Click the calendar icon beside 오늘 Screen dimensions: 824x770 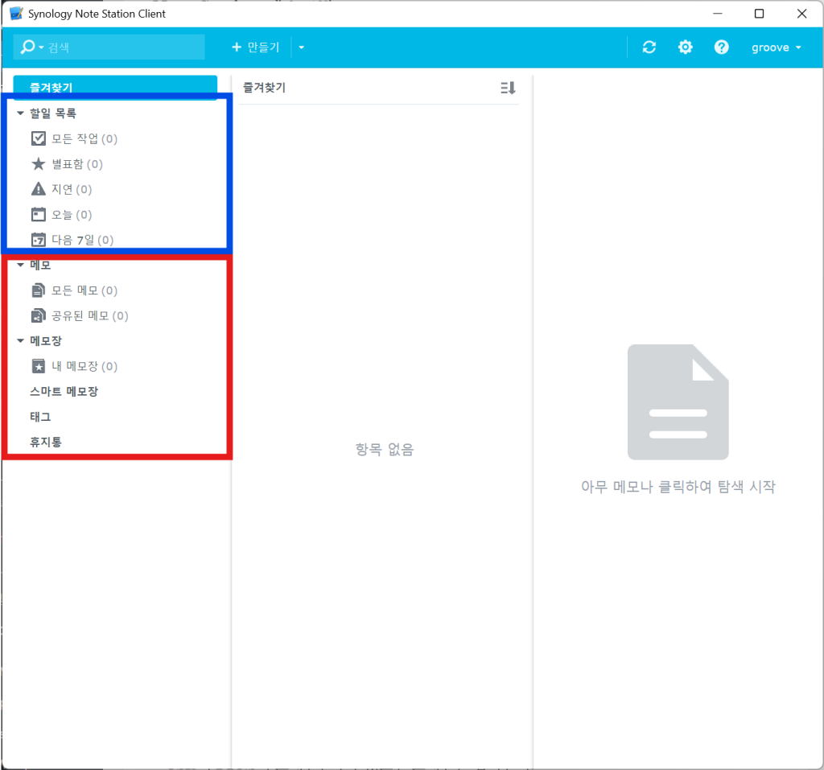pos(39,215)
